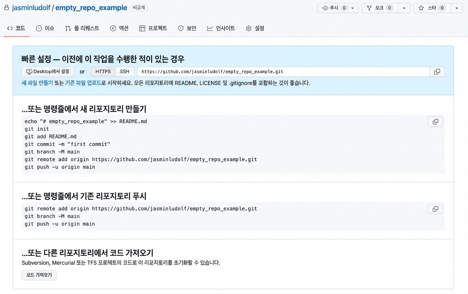The width and height of the screenshot is (468, 294).
Task: Click the insights graph icon
Action: (210, 28)
